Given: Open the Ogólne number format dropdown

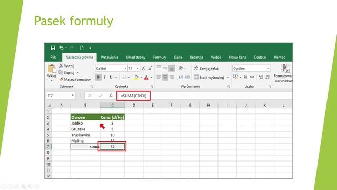Looking at the screenshot, I should [x=269, y=68].
